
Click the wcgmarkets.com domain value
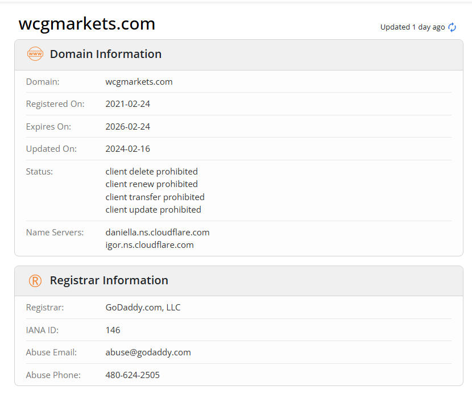pos(139,81)
